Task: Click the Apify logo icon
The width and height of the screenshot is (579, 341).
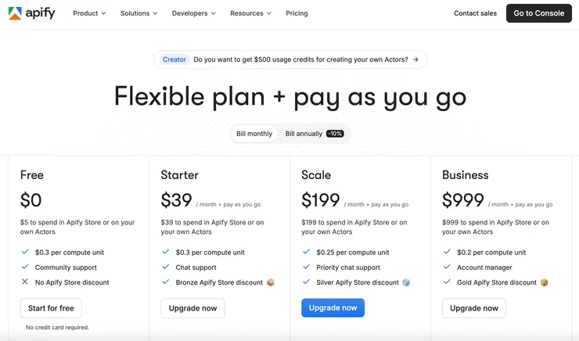Action: pos(15,13)
